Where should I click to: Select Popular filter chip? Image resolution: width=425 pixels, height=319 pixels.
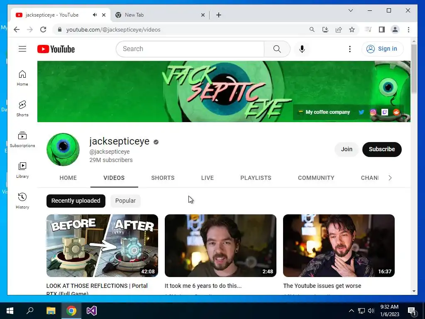[125, 201]
